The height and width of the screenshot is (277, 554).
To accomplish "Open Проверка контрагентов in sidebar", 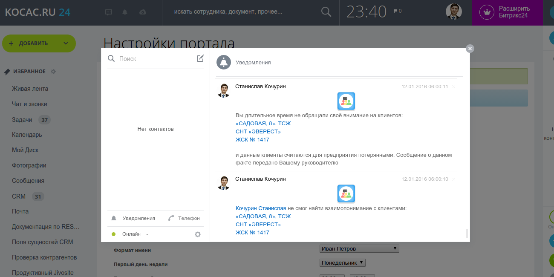I will pos(44,257).
